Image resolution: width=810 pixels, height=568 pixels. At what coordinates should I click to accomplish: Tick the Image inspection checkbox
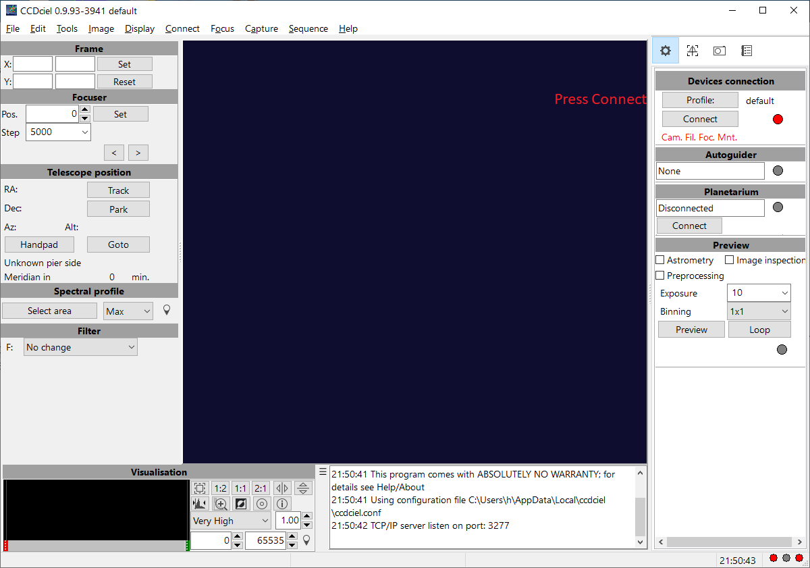(730, 260)
